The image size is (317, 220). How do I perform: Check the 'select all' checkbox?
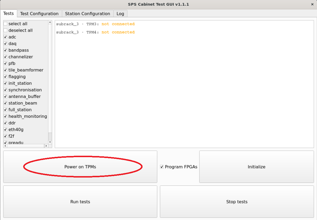[5, 24]
